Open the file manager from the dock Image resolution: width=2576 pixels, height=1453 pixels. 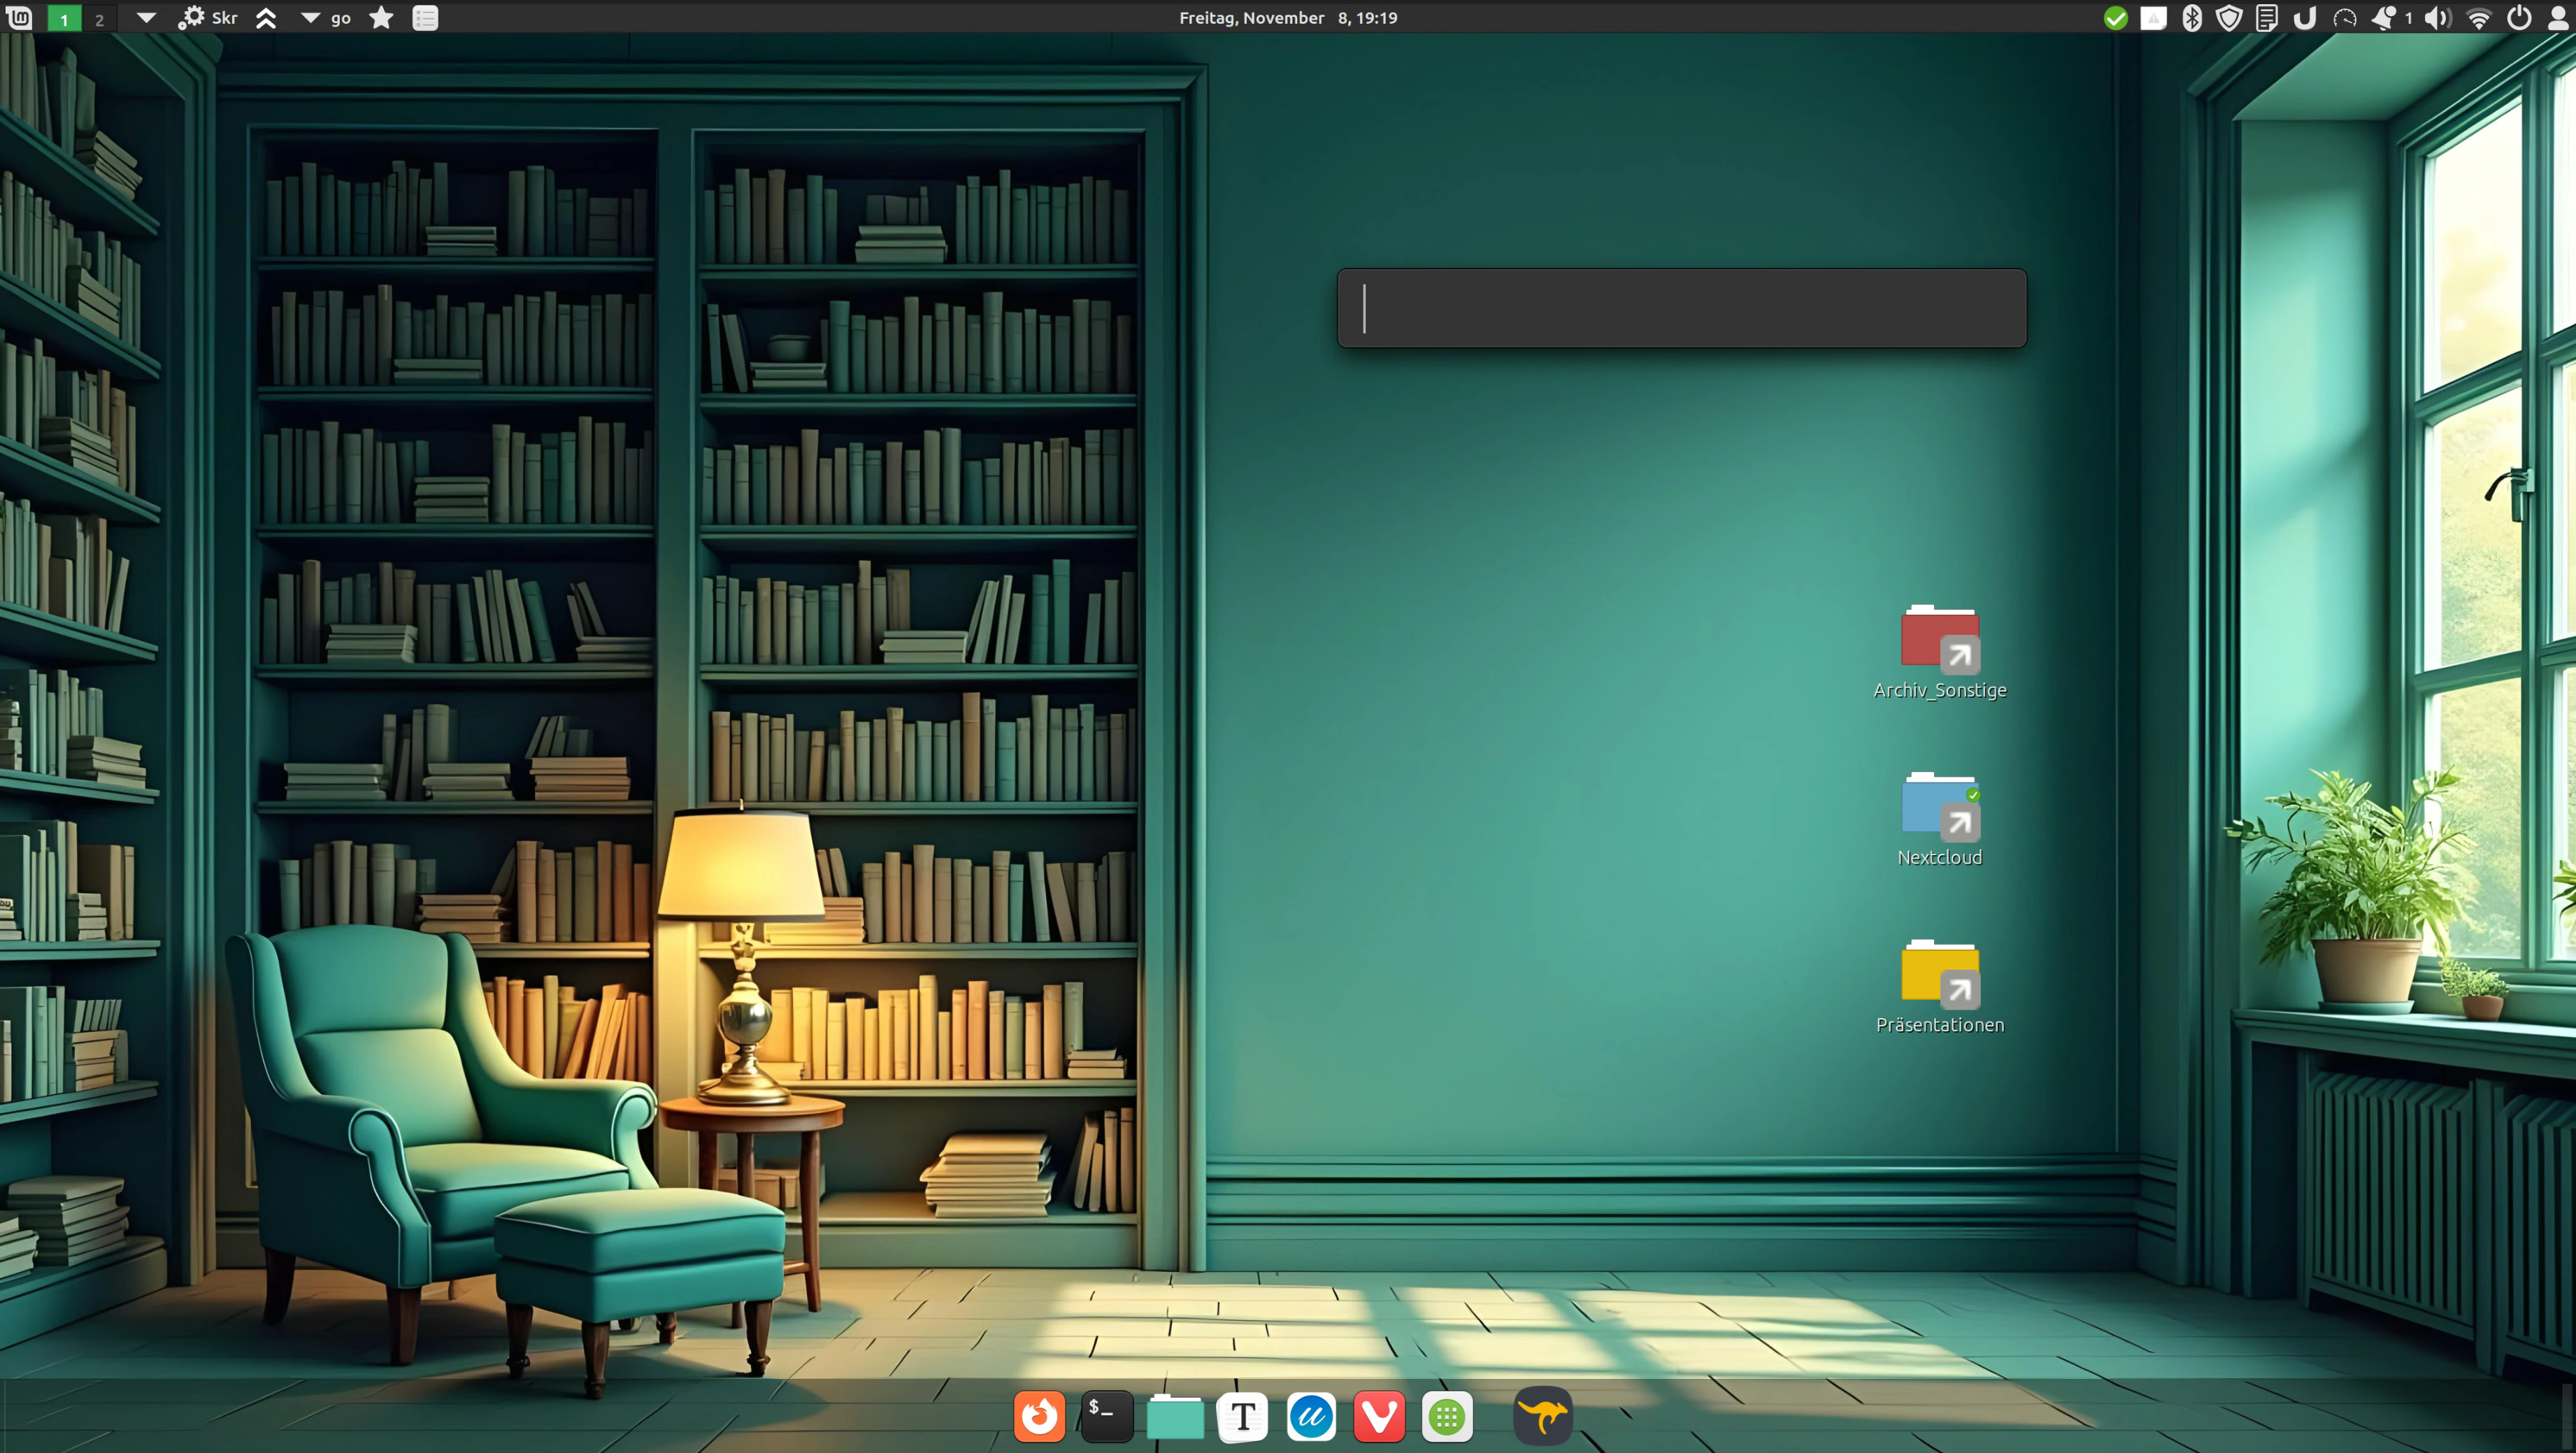coord(1175,1416)
